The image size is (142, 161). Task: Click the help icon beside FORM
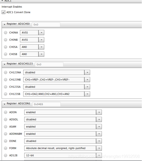5,148
